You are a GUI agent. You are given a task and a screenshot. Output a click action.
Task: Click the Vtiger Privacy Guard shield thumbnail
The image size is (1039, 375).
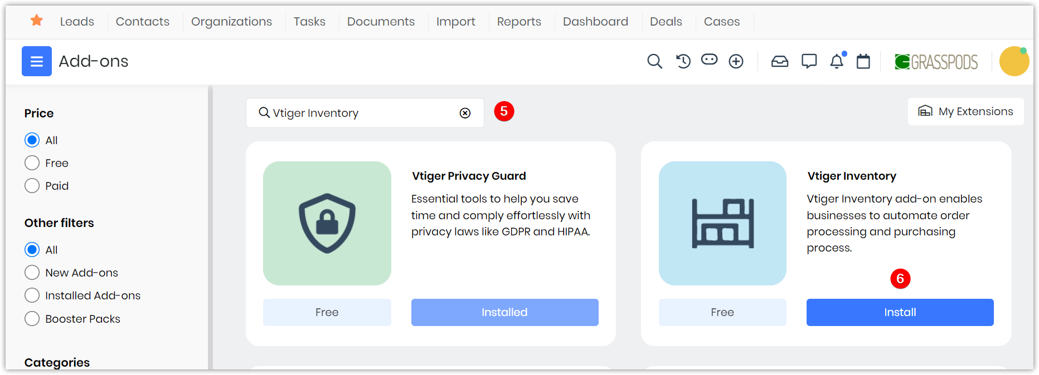[327, 223]
